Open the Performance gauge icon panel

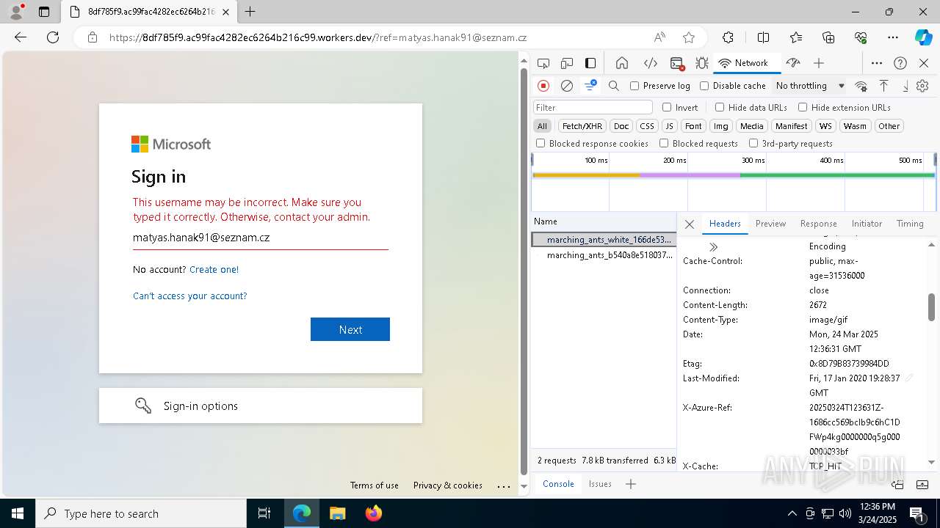pos(792,63)
